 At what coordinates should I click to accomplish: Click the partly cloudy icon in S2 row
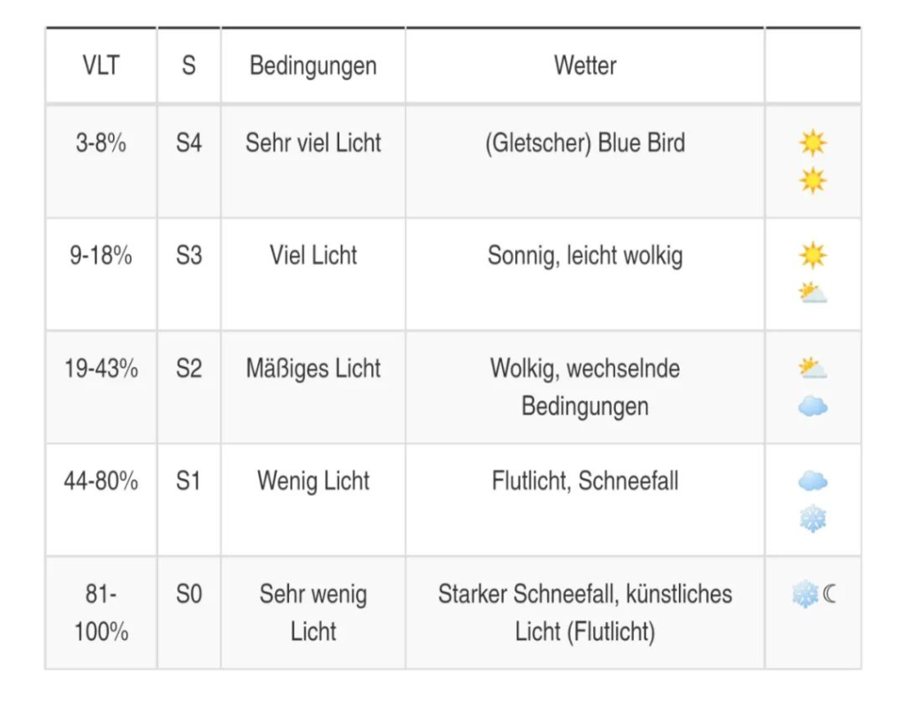coord(813,368)
